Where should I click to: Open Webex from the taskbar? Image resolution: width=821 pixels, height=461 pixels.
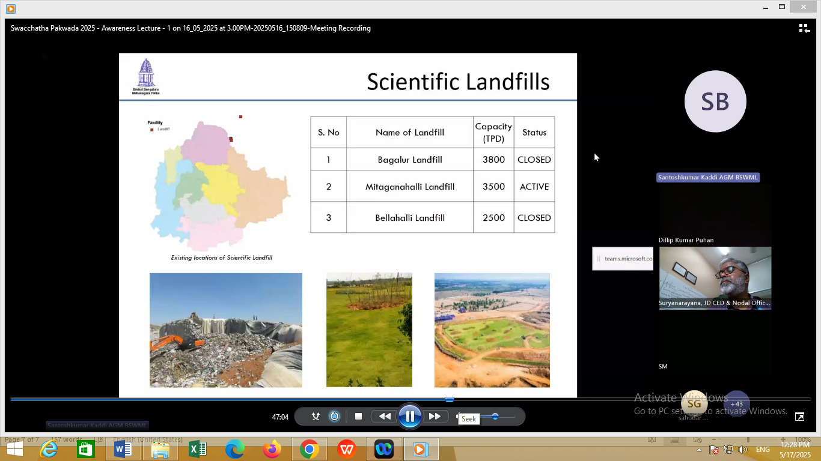pyautogui.click(x=383, y=449)
